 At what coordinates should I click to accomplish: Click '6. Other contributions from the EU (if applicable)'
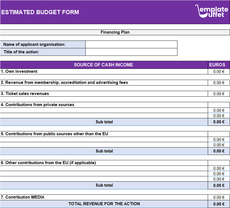coord(48,163)
